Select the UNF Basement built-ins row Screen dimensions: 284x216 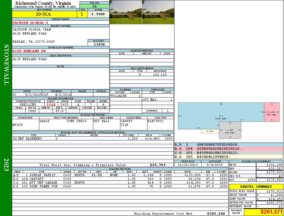pyautogui.click(x=93, y=139)
